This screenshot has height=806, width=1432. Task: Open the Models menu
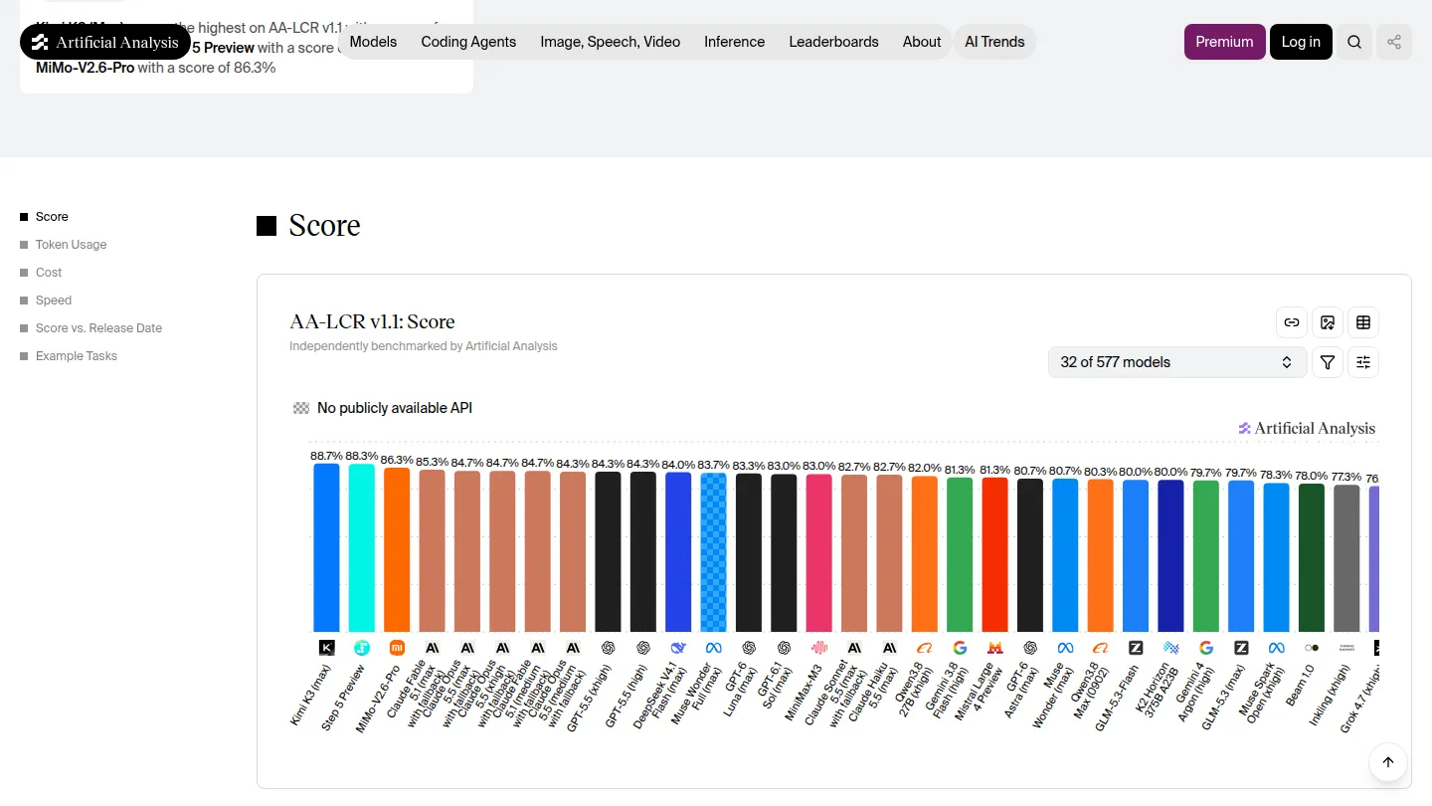(x=374, y=42)
